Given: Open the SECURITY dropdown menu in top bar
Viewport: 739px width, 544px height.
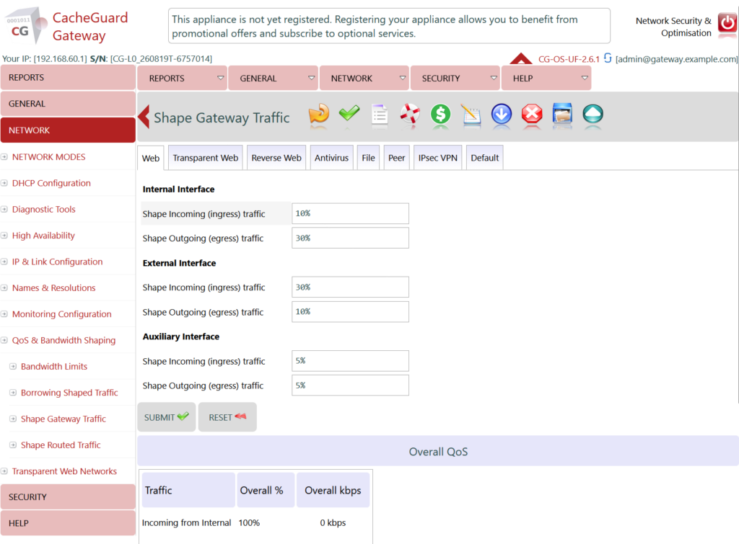Looking at the screenshot, I should point(455,78).
